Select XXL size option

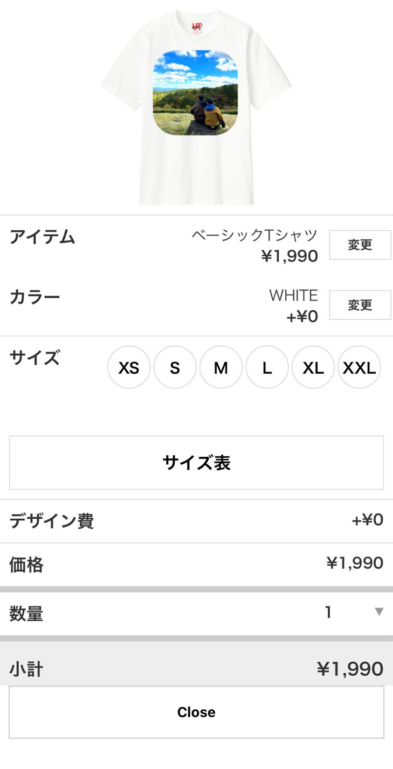tap(359, 368)
